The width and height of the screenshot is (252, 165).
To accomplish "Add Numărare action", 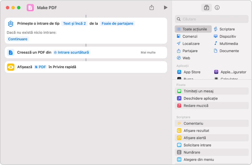I will pos(212,152).
